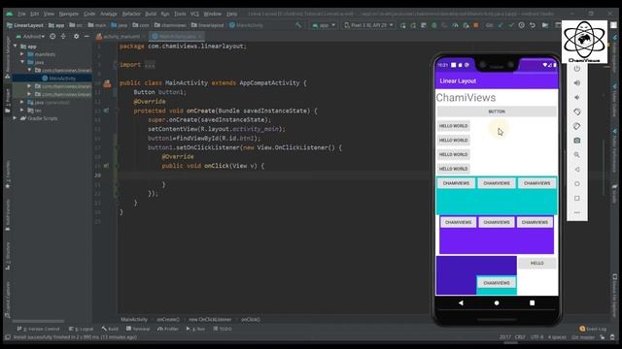Click the line separator CRLF in status bar
Viewport: 622px width, 349px height.
520,337
